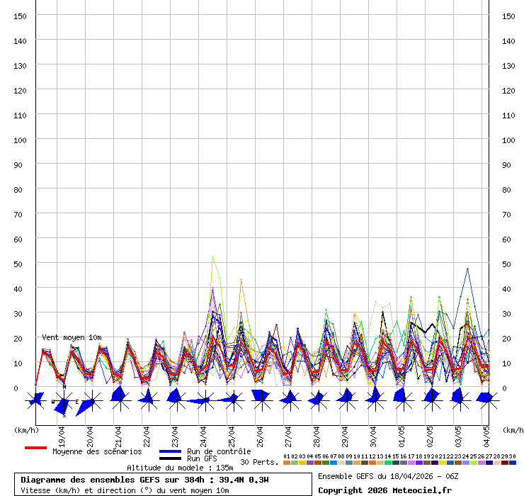This screenshot has width=524, height=496.
Task: Click the blue 'Run de contrôle' legend line
Action: (x=170, y=451)
